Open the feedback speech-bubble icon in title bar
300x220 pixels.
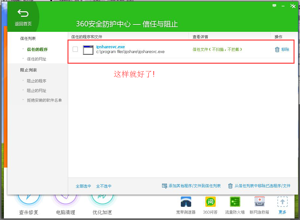pyautogui.click(x=274, y=6)
